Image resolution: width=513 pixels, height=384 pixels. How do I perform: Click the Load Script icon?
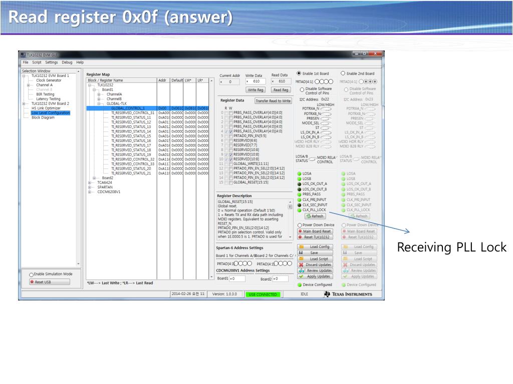[301, 259]
